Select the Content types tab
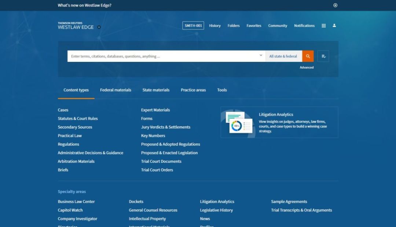This screenshot has height=227, width=396. tap(76, 90)
